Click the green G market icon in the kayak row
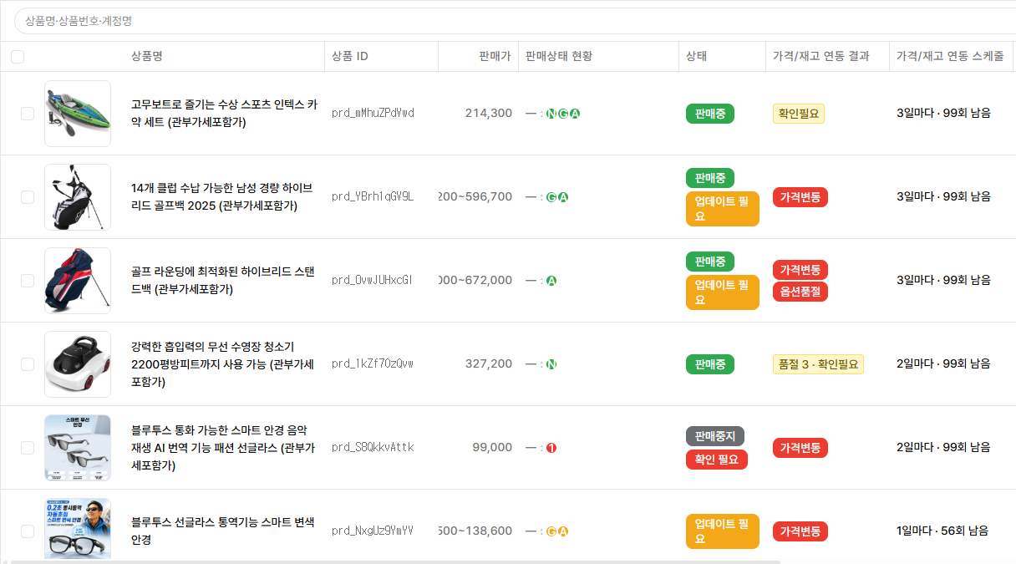Screen dimensions: 1016x564 click(563, 114)
